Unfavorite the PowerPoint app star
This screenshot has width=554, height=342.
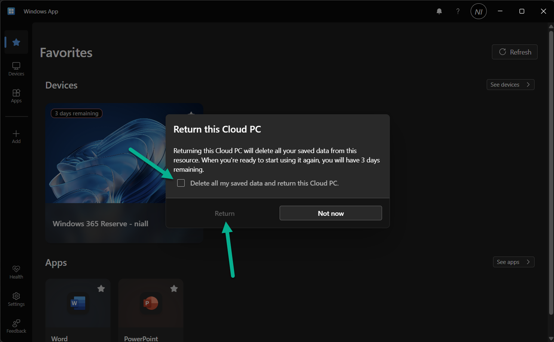click(x=174, y=289)
